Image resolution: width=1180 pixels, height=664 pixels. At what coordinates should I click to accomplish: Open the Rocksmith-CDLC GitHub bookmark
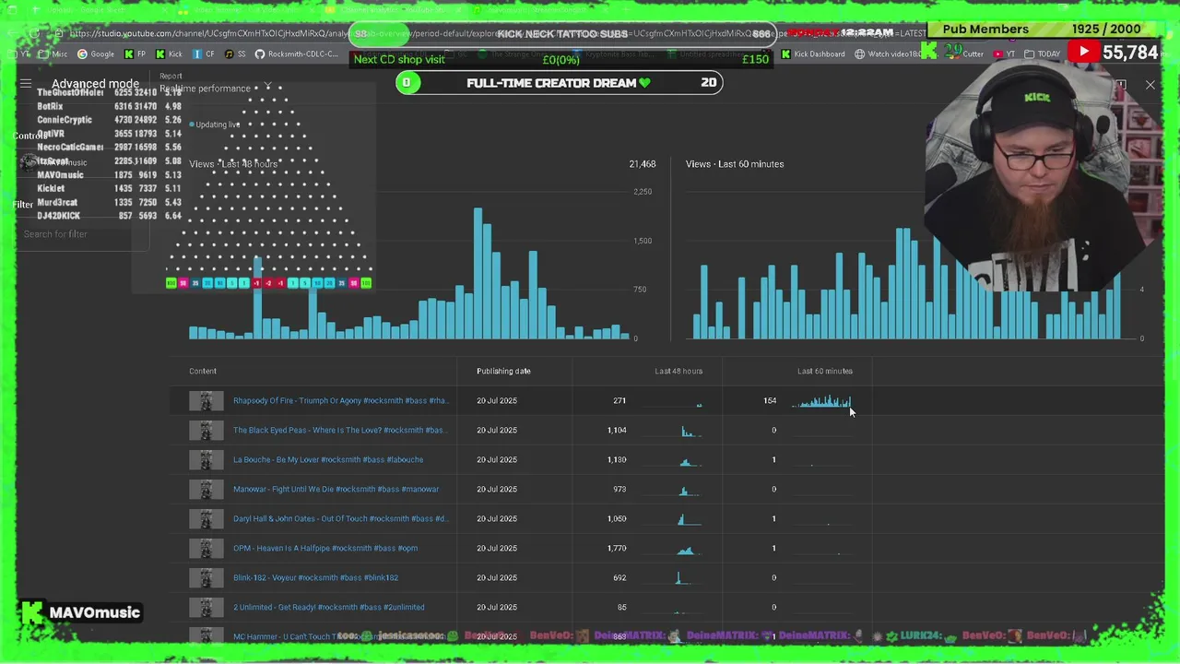click(x=297, y=54)
